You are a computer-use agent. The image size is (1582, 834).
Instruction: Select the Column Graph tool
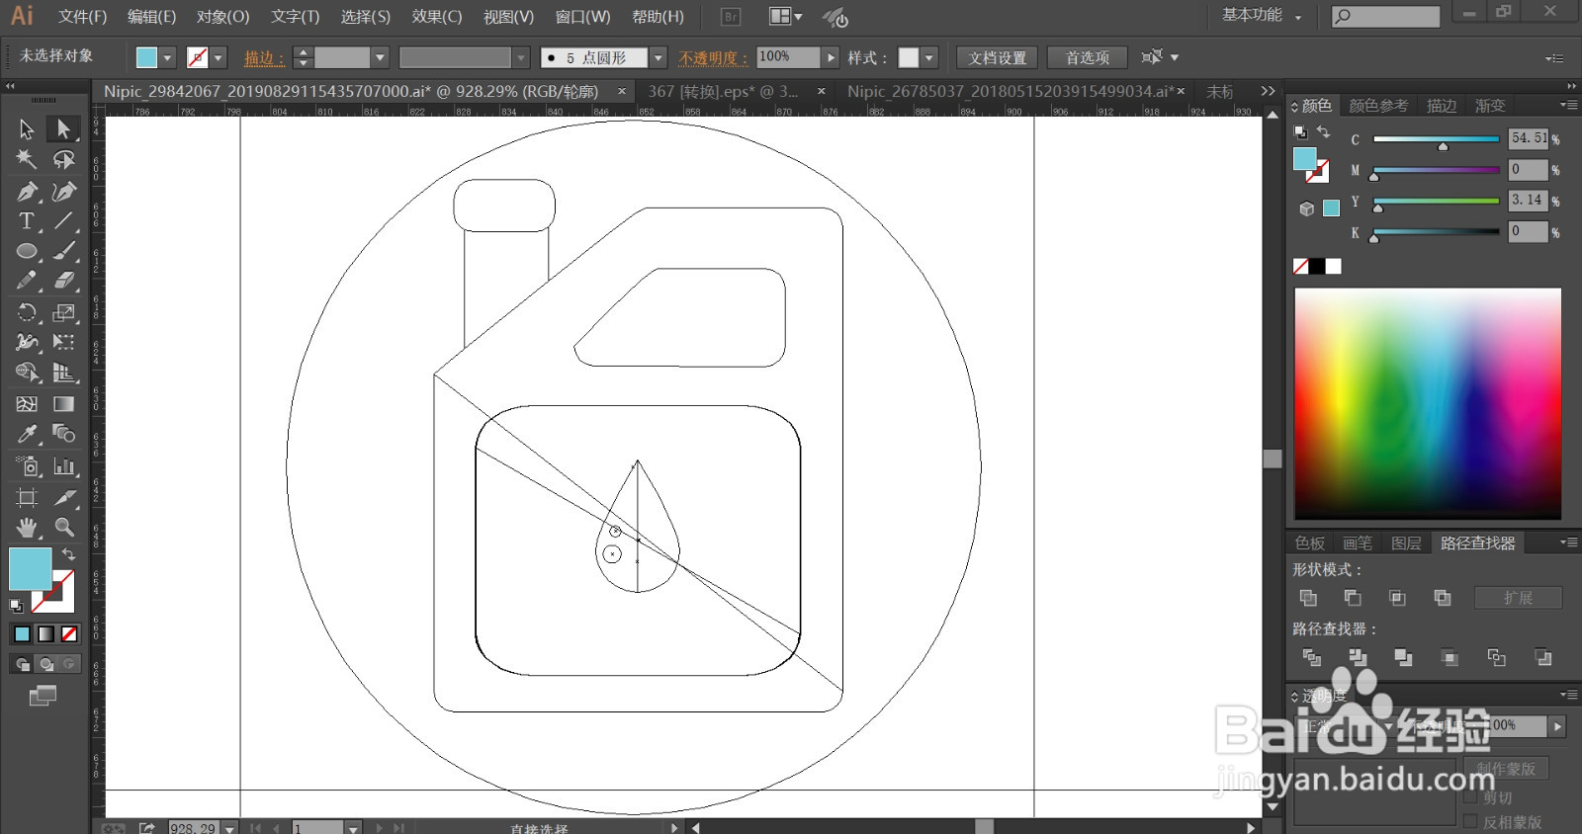[x=63, y=465]
